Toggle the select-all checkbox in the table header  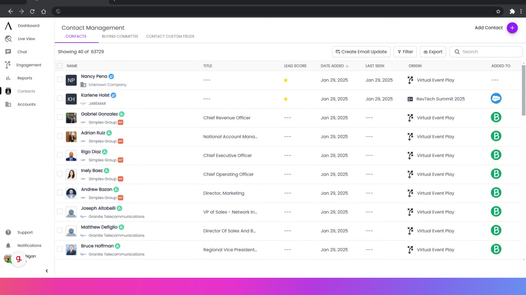(60, 66)
